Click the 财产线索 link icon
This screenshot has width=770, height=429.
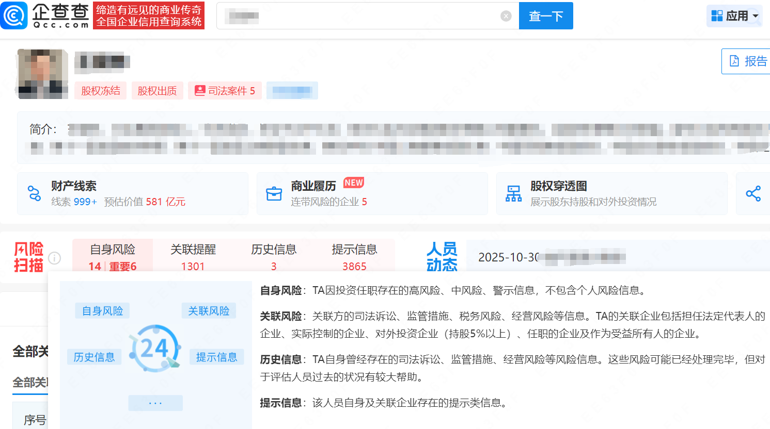(x=34, y=193)
